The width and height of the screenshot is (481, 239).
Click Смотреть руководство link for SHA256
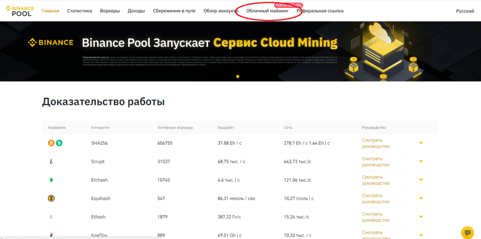[x=375, y=143]
